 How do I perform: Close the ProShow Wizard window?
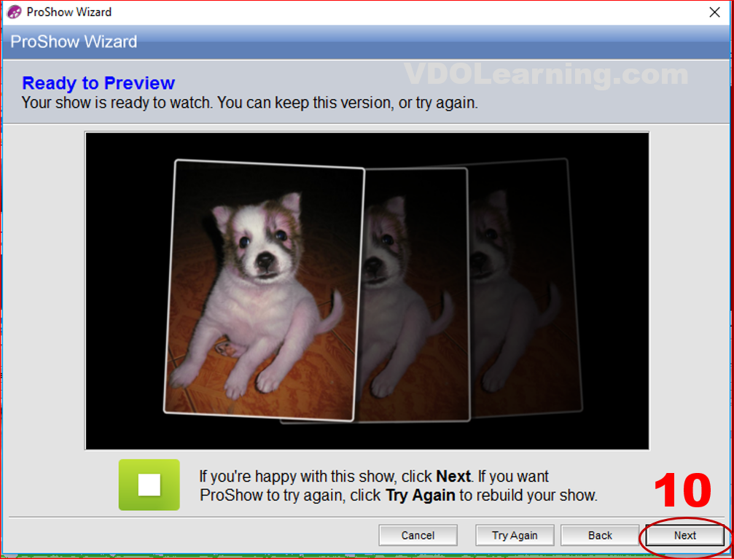point(715,12)
